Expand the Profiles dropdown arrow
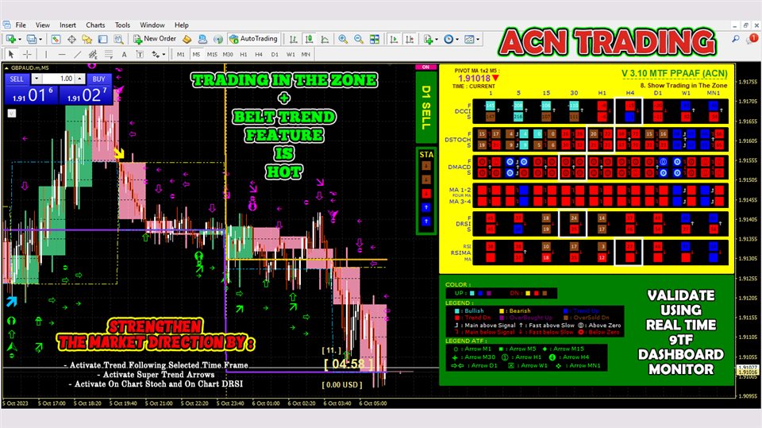Screen dimensions: 762x428 pos(40,40)
